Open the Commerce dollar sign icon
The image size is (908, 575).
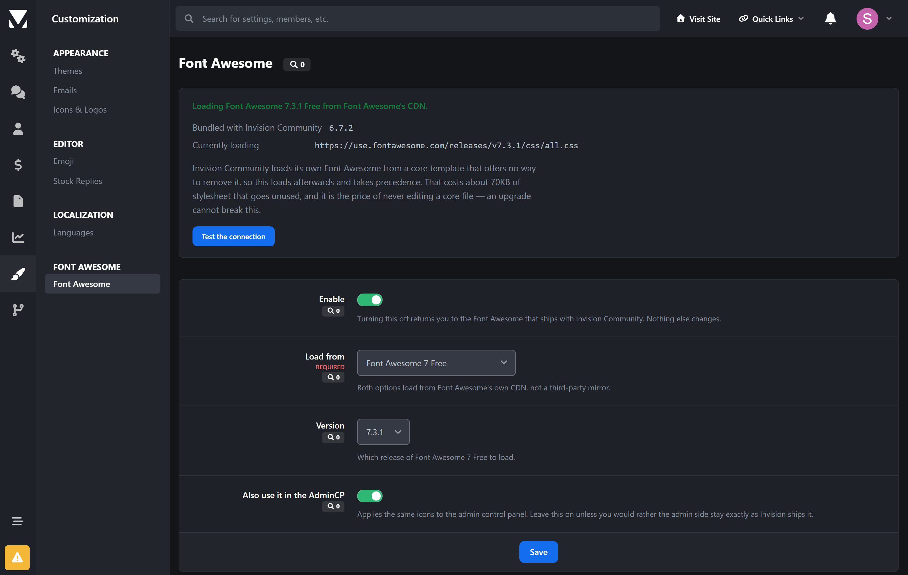pyautogui.click(x=18, y=165)
